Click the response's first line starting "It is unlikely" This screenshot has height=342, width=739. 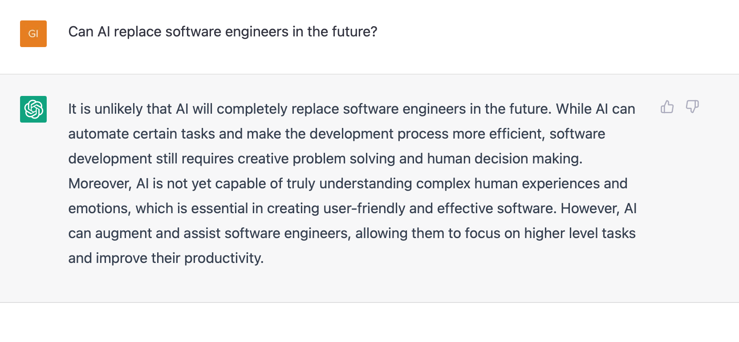click(351, 109)
